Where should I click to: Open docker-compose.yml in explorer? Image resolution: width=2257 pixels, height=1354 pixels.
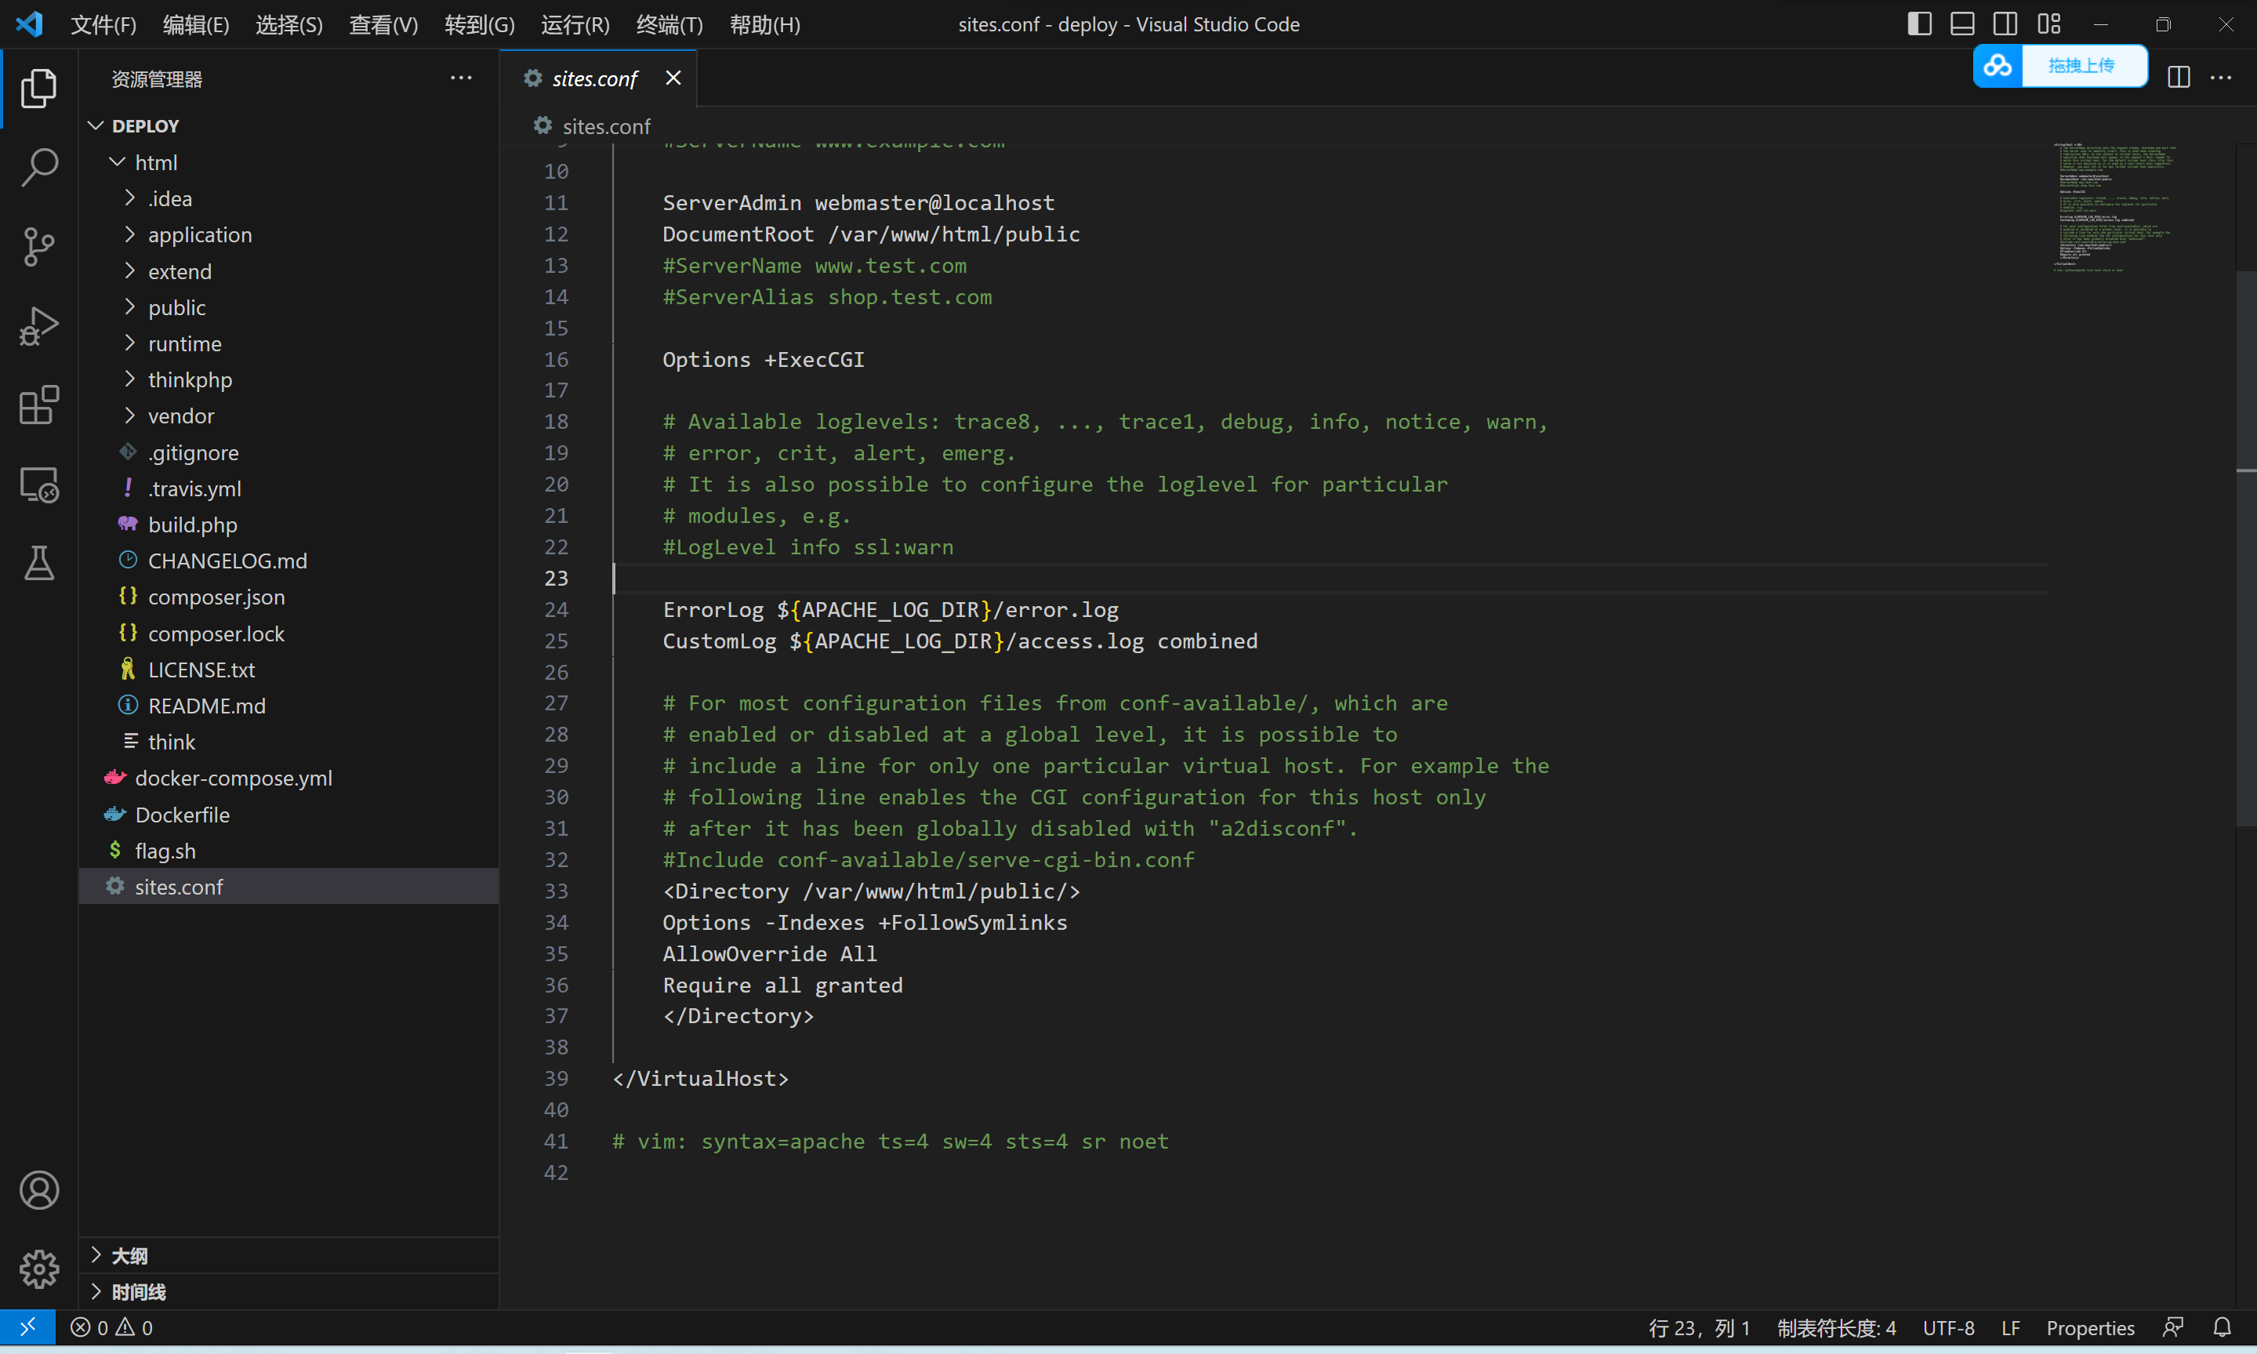pos(234,779)
